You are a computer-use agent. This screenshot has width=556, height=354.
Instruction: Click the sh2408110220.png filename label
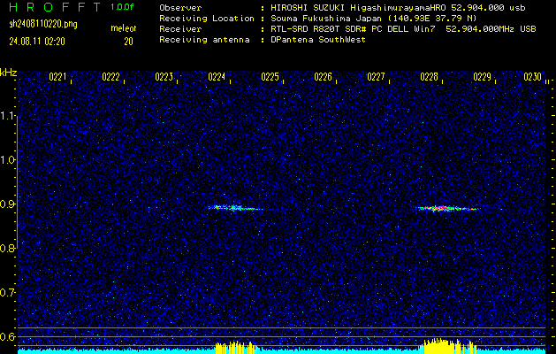click(x=43, y=24)
